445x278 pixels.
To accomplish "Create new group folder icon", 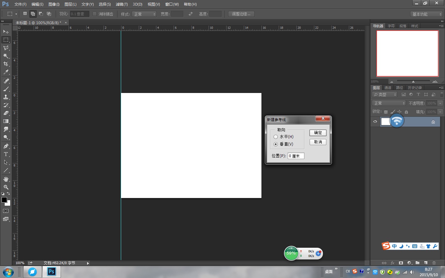I will pos(417,263).
